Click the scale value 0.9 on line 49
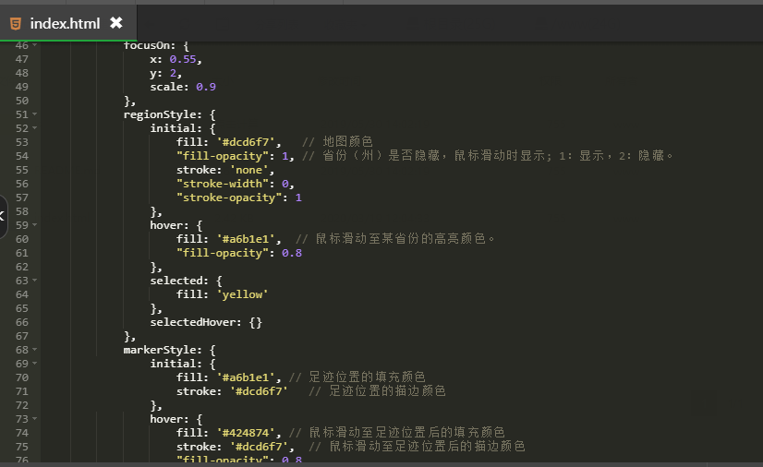This screenshot has width=763, height=467. (x=206, y=87)
